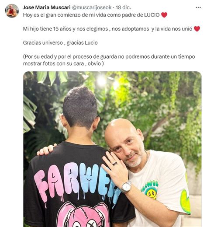The width and height of the screenshot is (207, 227).
Task: Click the line 'Gracias universo, gracias Lucio'
Action: coord(60,43)
